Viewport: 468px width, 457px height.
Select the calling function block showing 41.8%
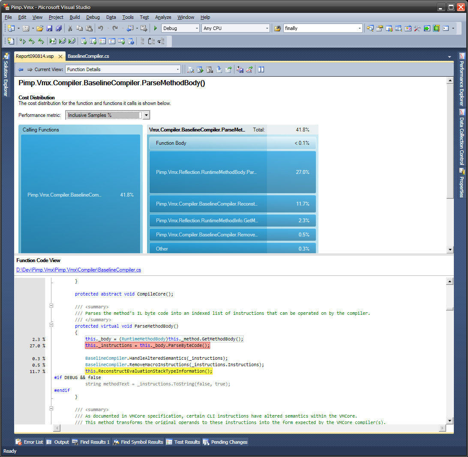(x=81, y=194)
